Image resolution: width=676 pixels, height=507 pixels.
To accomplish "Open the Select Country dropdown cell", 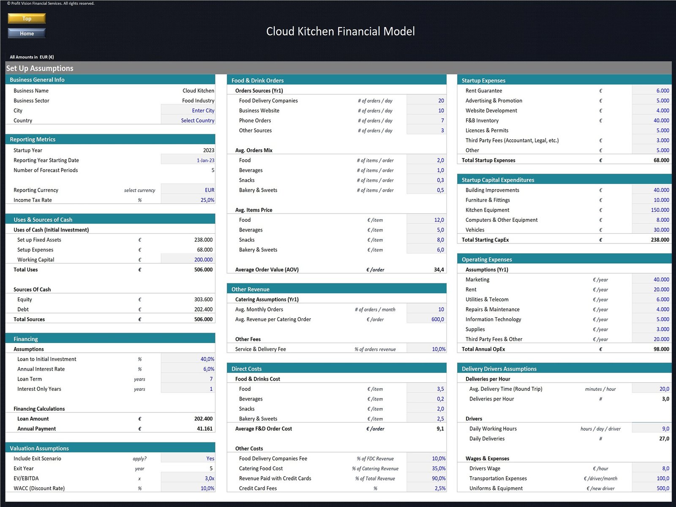I will (188, 120).
